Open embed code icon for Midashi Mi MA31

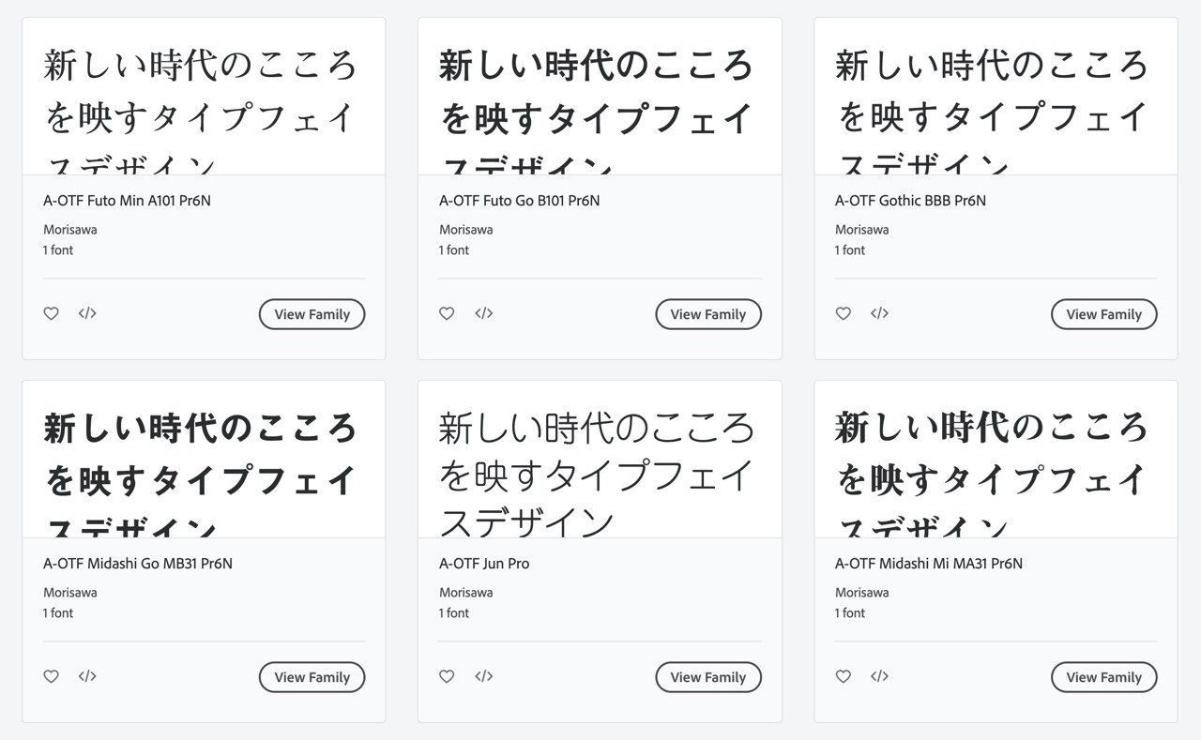coord(879,676)
